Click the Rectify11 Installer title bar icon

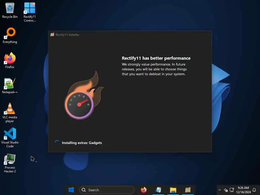pos(52,35)
